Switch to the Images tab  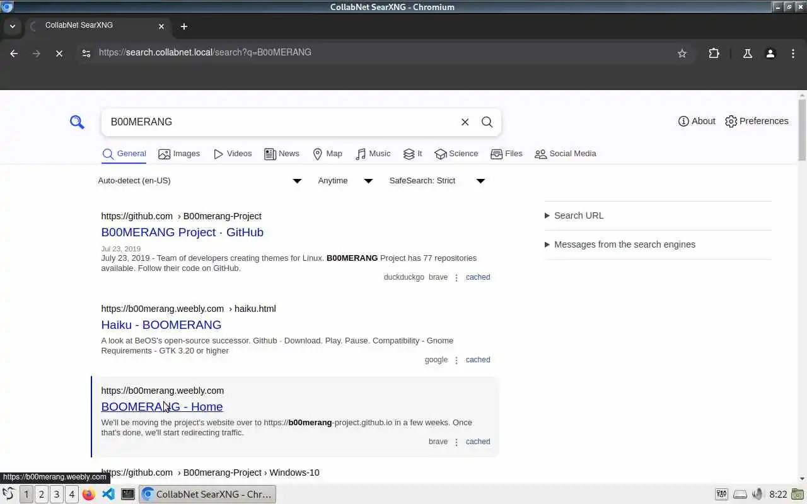tap(179, 154)
